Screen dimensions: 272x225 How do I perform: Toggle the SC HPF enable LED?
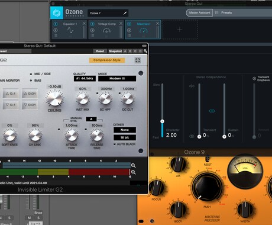(97, 93)
